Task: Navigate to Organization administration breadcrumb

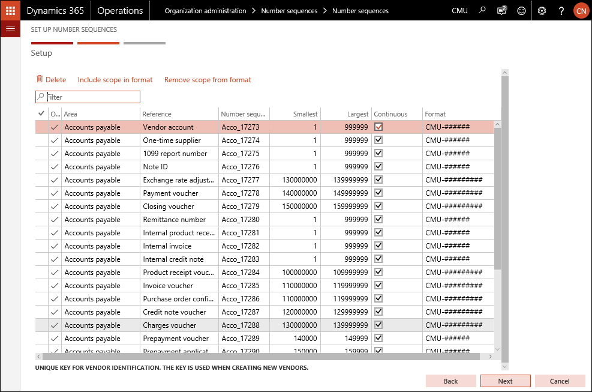Action: click(x=205, y=11)
